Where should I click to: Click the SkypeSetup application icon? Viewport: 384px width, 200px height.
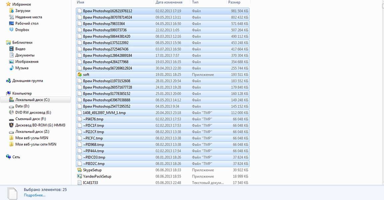pyautogui.click(x=79, y=170)
